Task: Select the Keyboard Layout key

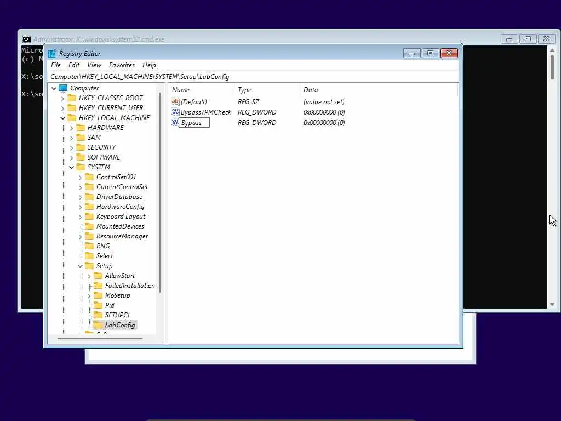Action: (x=121, y=217)
